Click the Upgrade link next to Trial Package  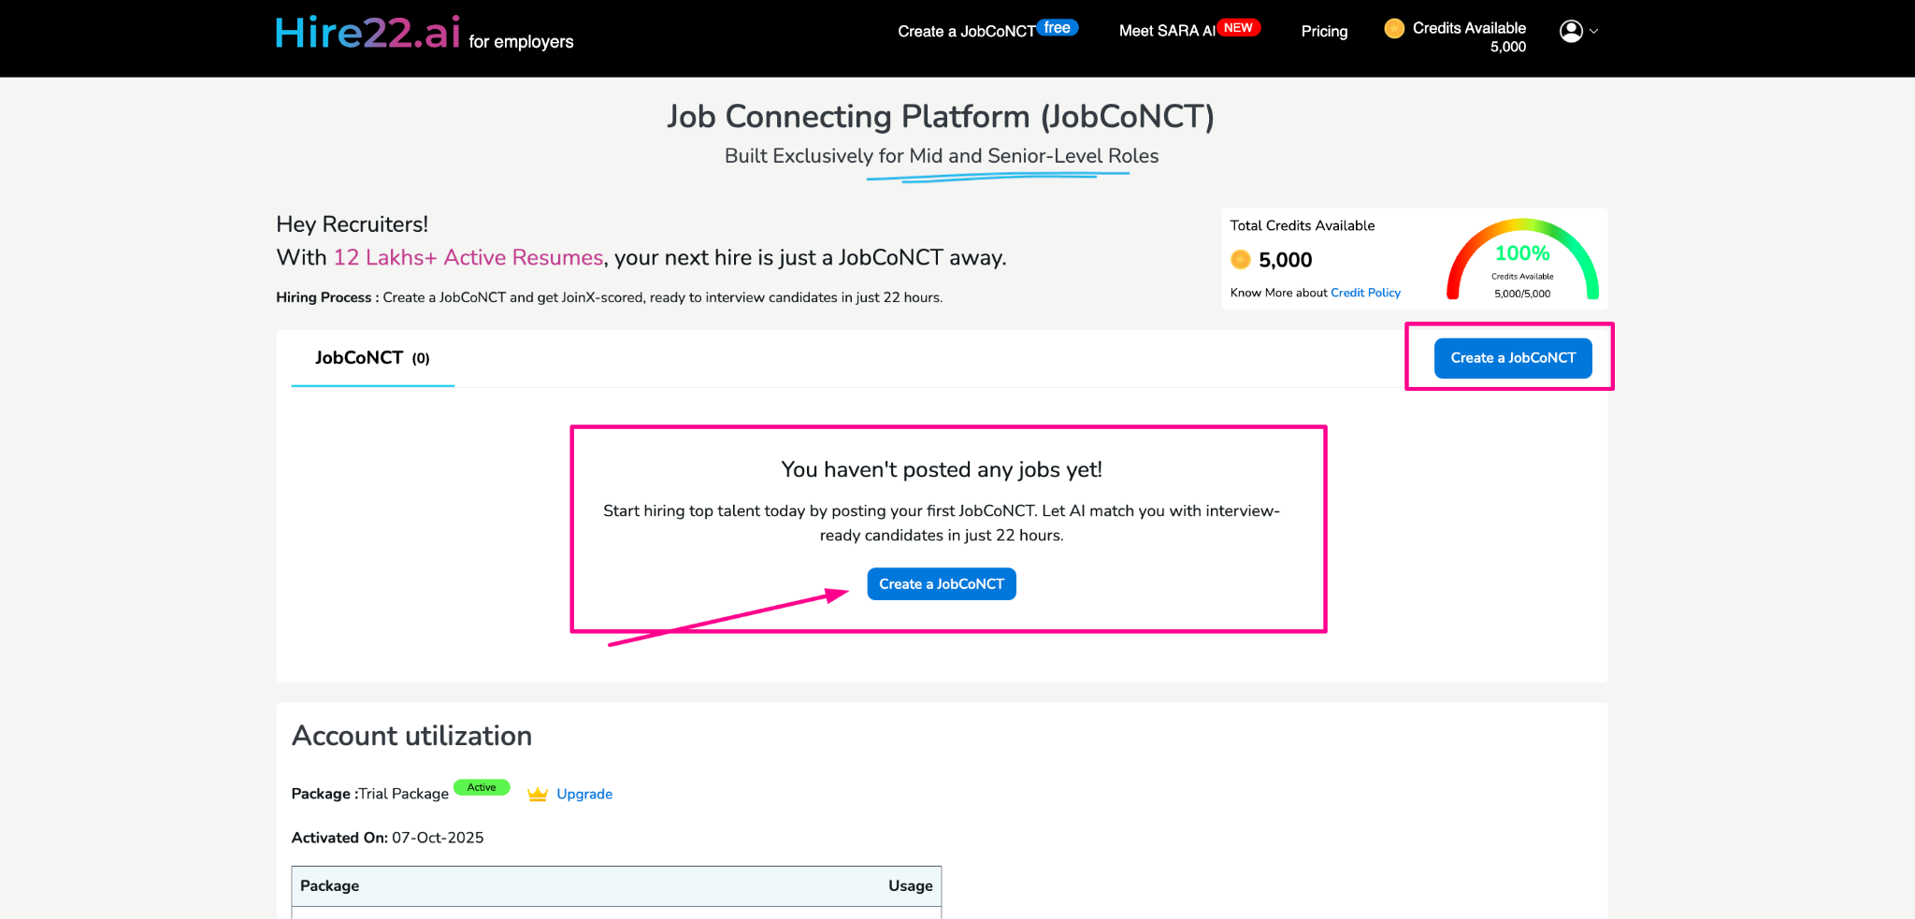pyautogui.click(x=584, y=793)
